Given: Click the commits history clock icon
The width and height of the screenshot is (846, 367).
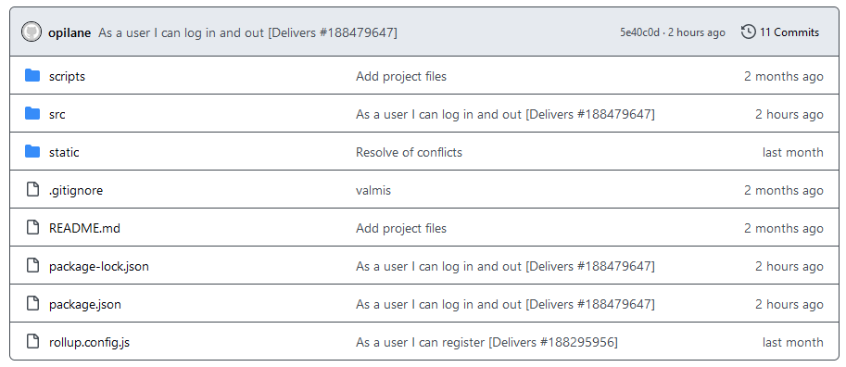Looking at the screenshot, I should (x=748, y=32).
